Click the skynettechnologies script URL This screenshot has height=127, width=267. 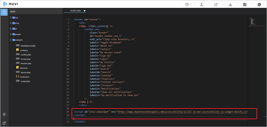182,112
